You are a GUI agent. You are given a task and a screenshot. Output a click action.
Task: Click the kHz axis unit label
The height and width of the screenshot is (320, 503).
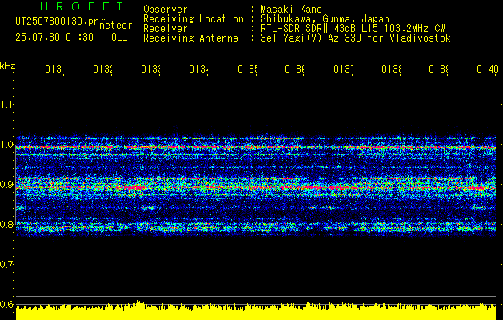(7, 66)
